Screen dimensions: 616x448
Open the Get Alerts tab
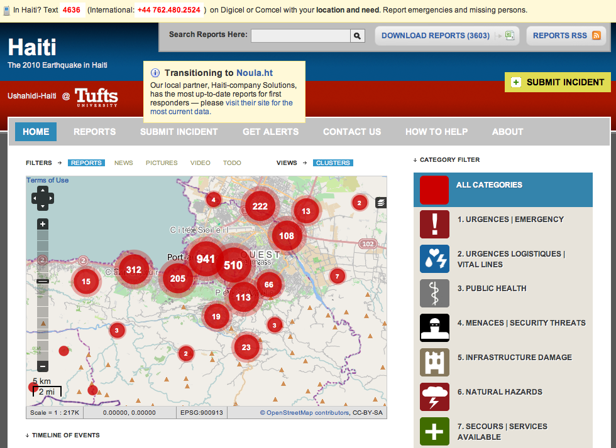[x=270, y=132]
